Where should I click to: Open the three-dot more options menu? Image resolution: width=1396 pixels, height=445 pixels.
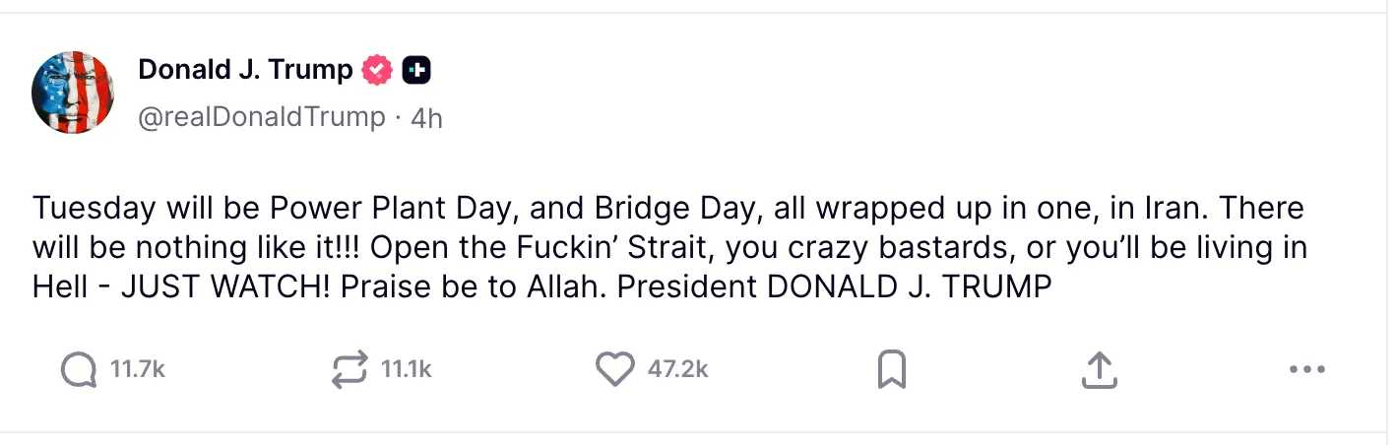click(x=1306, y=370)
